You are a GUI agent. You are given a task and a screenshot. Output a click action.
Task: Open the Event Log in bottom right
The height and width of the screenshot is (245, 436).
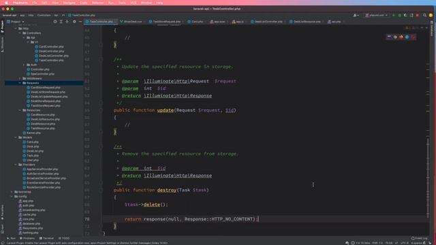point(420,238)
